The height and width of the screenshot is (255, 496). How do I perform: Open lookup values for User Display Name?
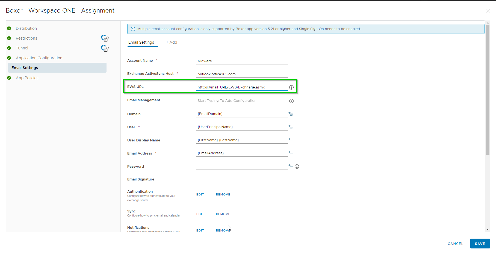[x=291, y=140]
